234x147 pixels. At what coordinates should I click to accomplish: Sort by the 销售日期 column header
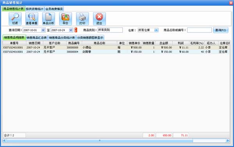(x=35, y=43)
